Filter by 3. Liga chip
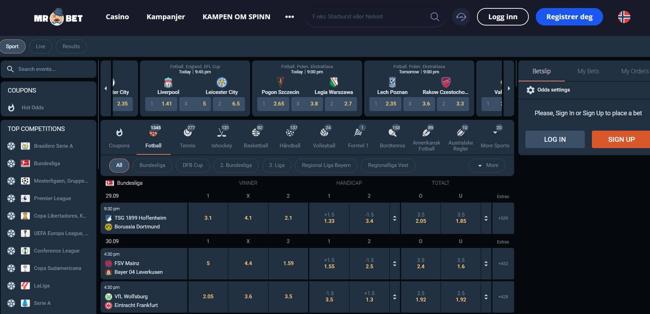 point(277,165)
